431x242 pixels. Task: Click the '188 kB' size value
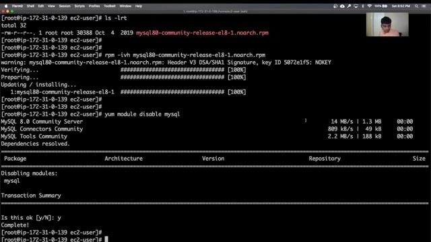[372, 136]
